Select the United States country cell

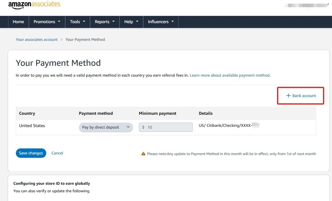[x=32, y=126]
